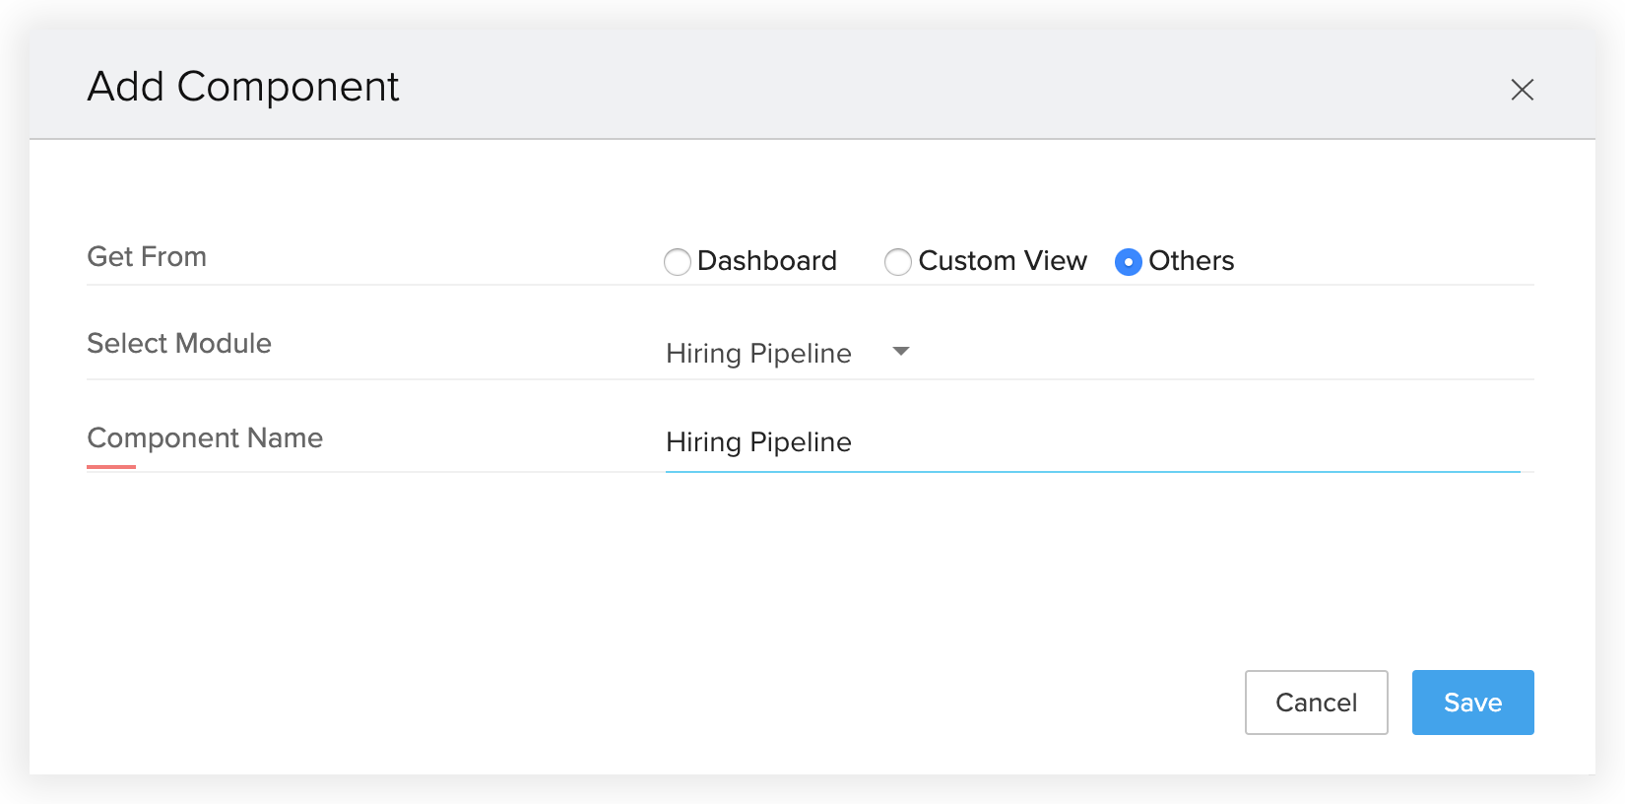Click the Custom View label text

point(1002,261)
